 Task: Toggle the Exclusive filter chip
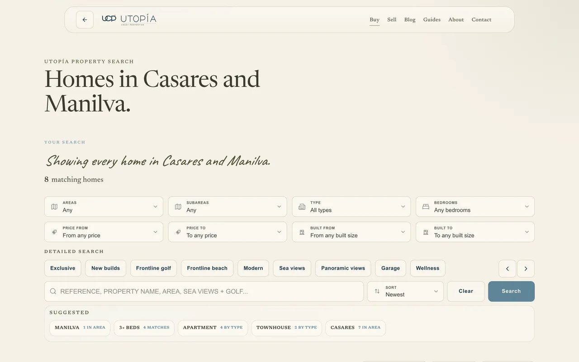tap(63, 268)
